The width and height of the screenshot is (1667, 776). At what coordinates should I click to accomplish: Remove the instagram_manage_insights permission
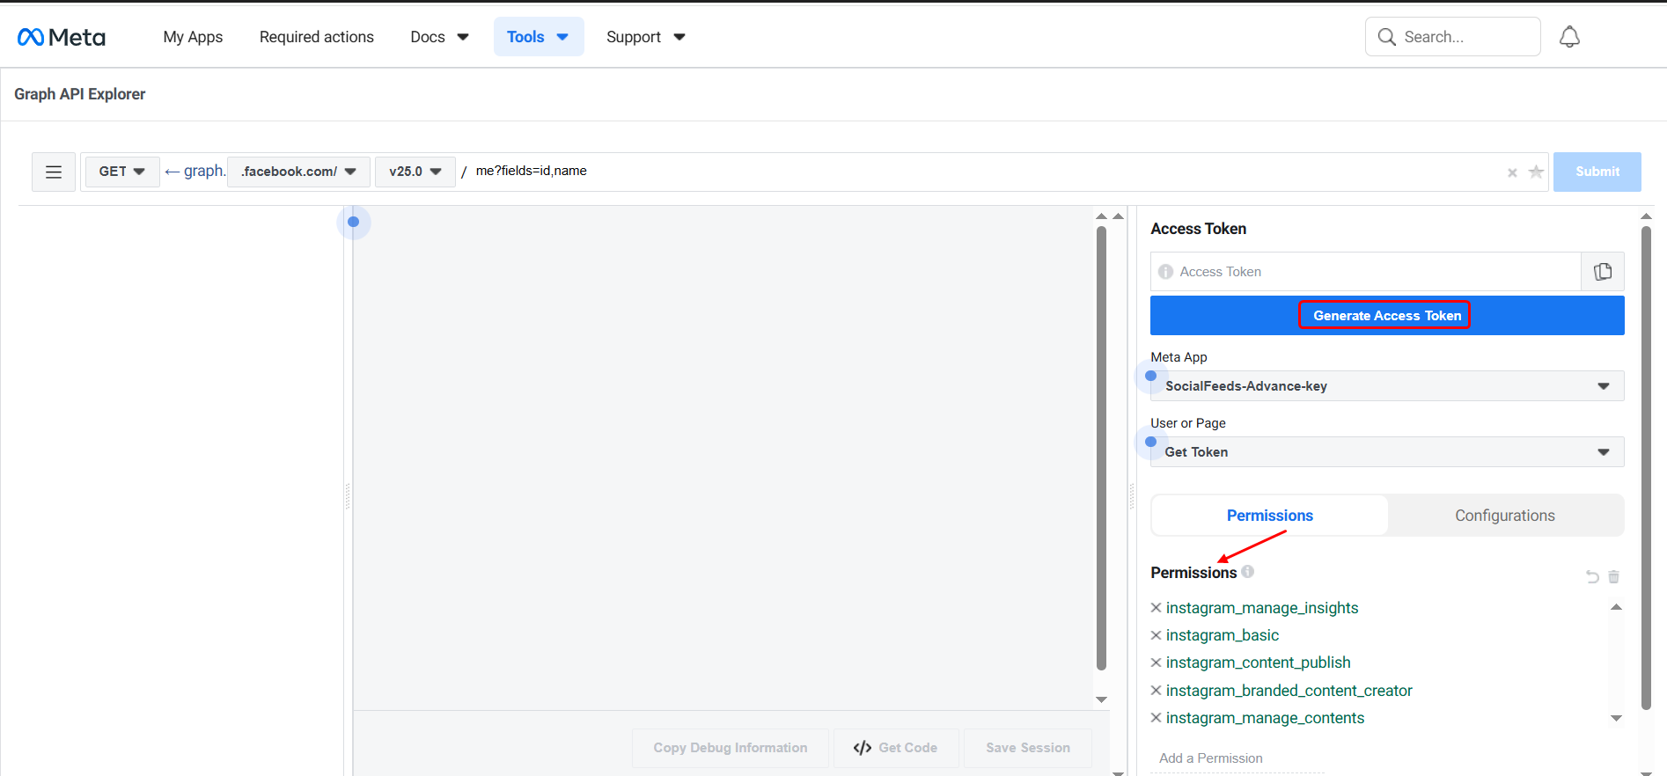click(x=1157, y=608)
